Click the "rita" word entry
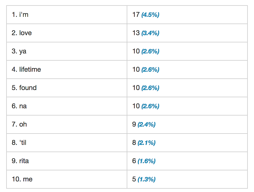Viewport: 254px width, 192px height. pyautogui.click(x=24, y=161)
